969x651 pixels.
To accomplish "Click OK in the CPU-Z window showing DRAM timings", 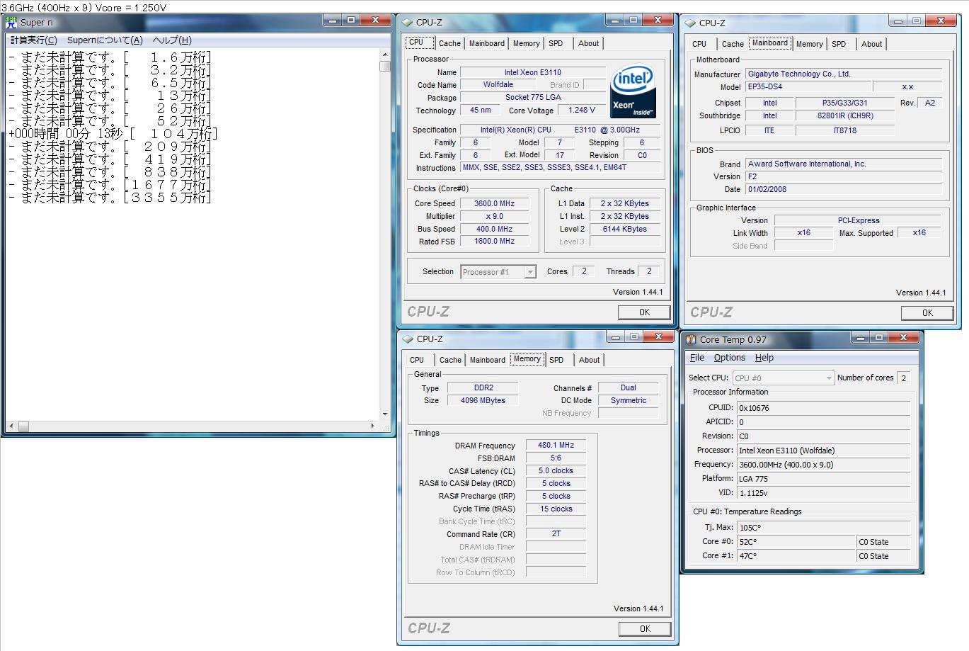I will [645, 629].
